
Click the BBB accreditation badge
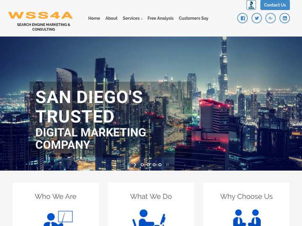[251, 5]
